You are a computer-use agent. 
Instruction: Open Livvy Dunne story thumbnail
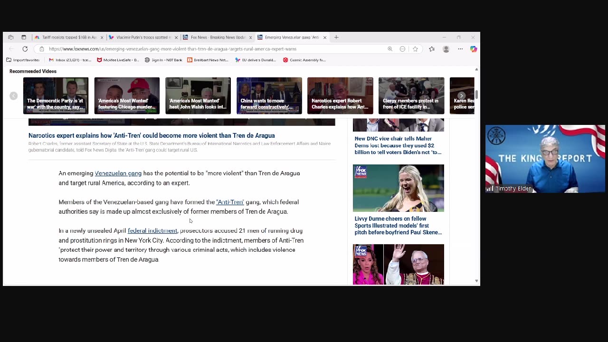[399, 188]
